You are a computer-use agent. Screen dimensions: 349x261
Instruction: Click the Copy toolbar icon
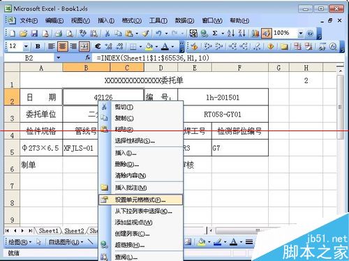118,33
